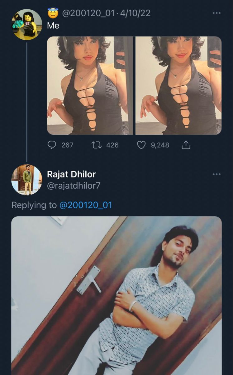Image resolution: width=233 pixels, height=375 pixels.
Task: Click the 267 replies count
Action: click(67, 145)
